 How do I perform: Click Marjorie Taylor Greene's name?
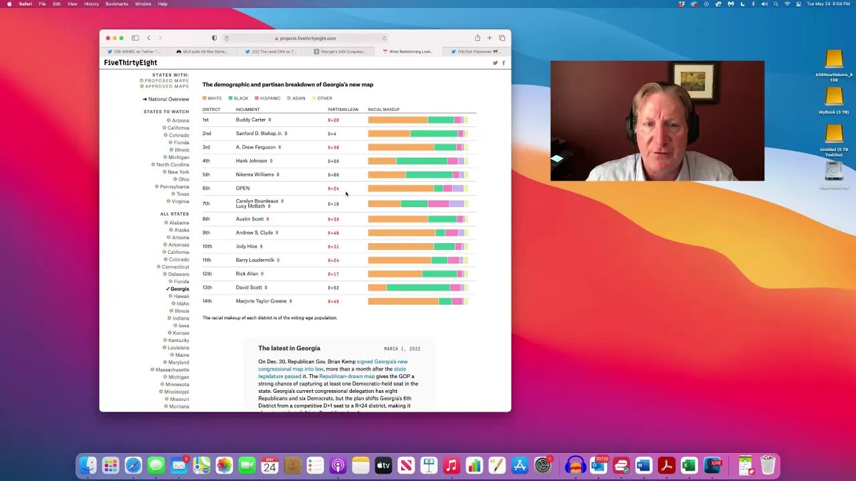pyautogui.click(x=261, y=301)
